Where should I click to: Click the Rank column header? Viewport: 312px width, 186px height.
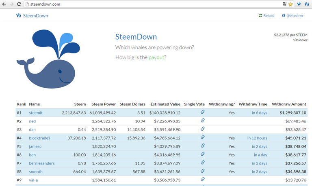(x=21, y=104)
